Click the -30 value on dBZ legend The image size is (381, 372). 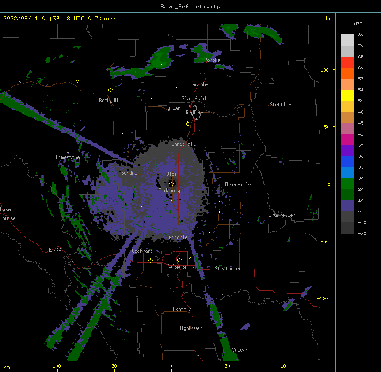click(x=362, y=234)
